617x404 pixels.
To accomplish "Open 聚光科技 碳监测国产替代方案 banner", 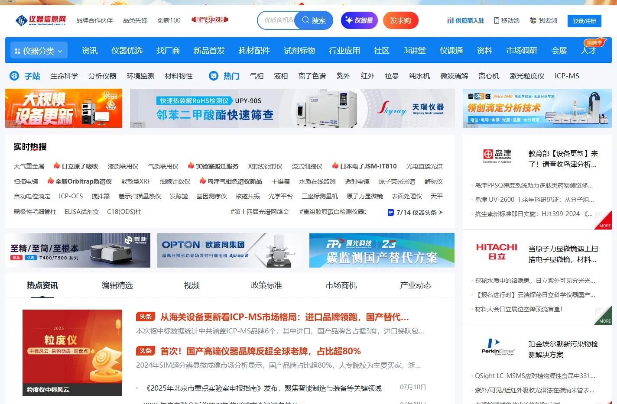I will [x=382, y=250].
